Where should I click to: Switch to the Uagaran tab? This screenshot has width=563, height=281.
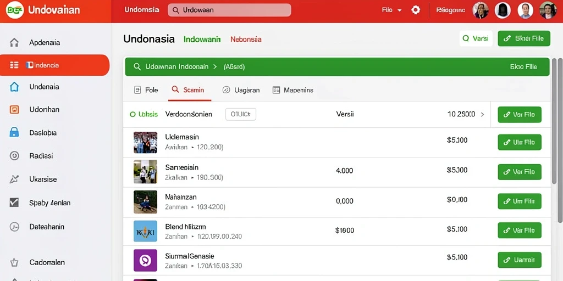pos(241,90)
